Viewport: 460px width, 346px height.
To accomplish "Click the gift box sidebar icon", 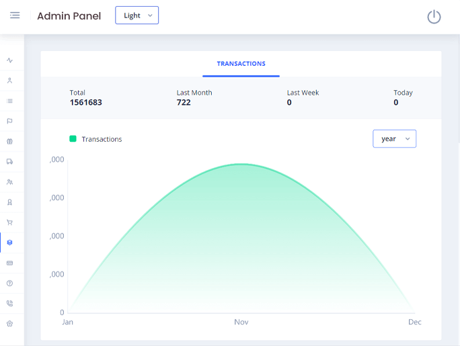I will pos(9,142).
